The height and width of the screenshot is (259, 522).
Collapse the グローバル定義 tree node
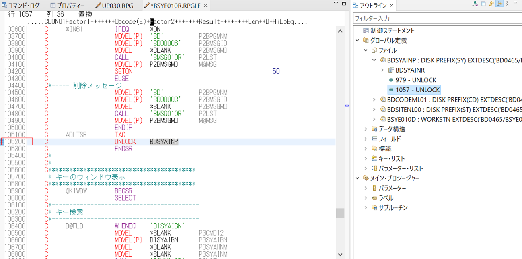(358, 40)
